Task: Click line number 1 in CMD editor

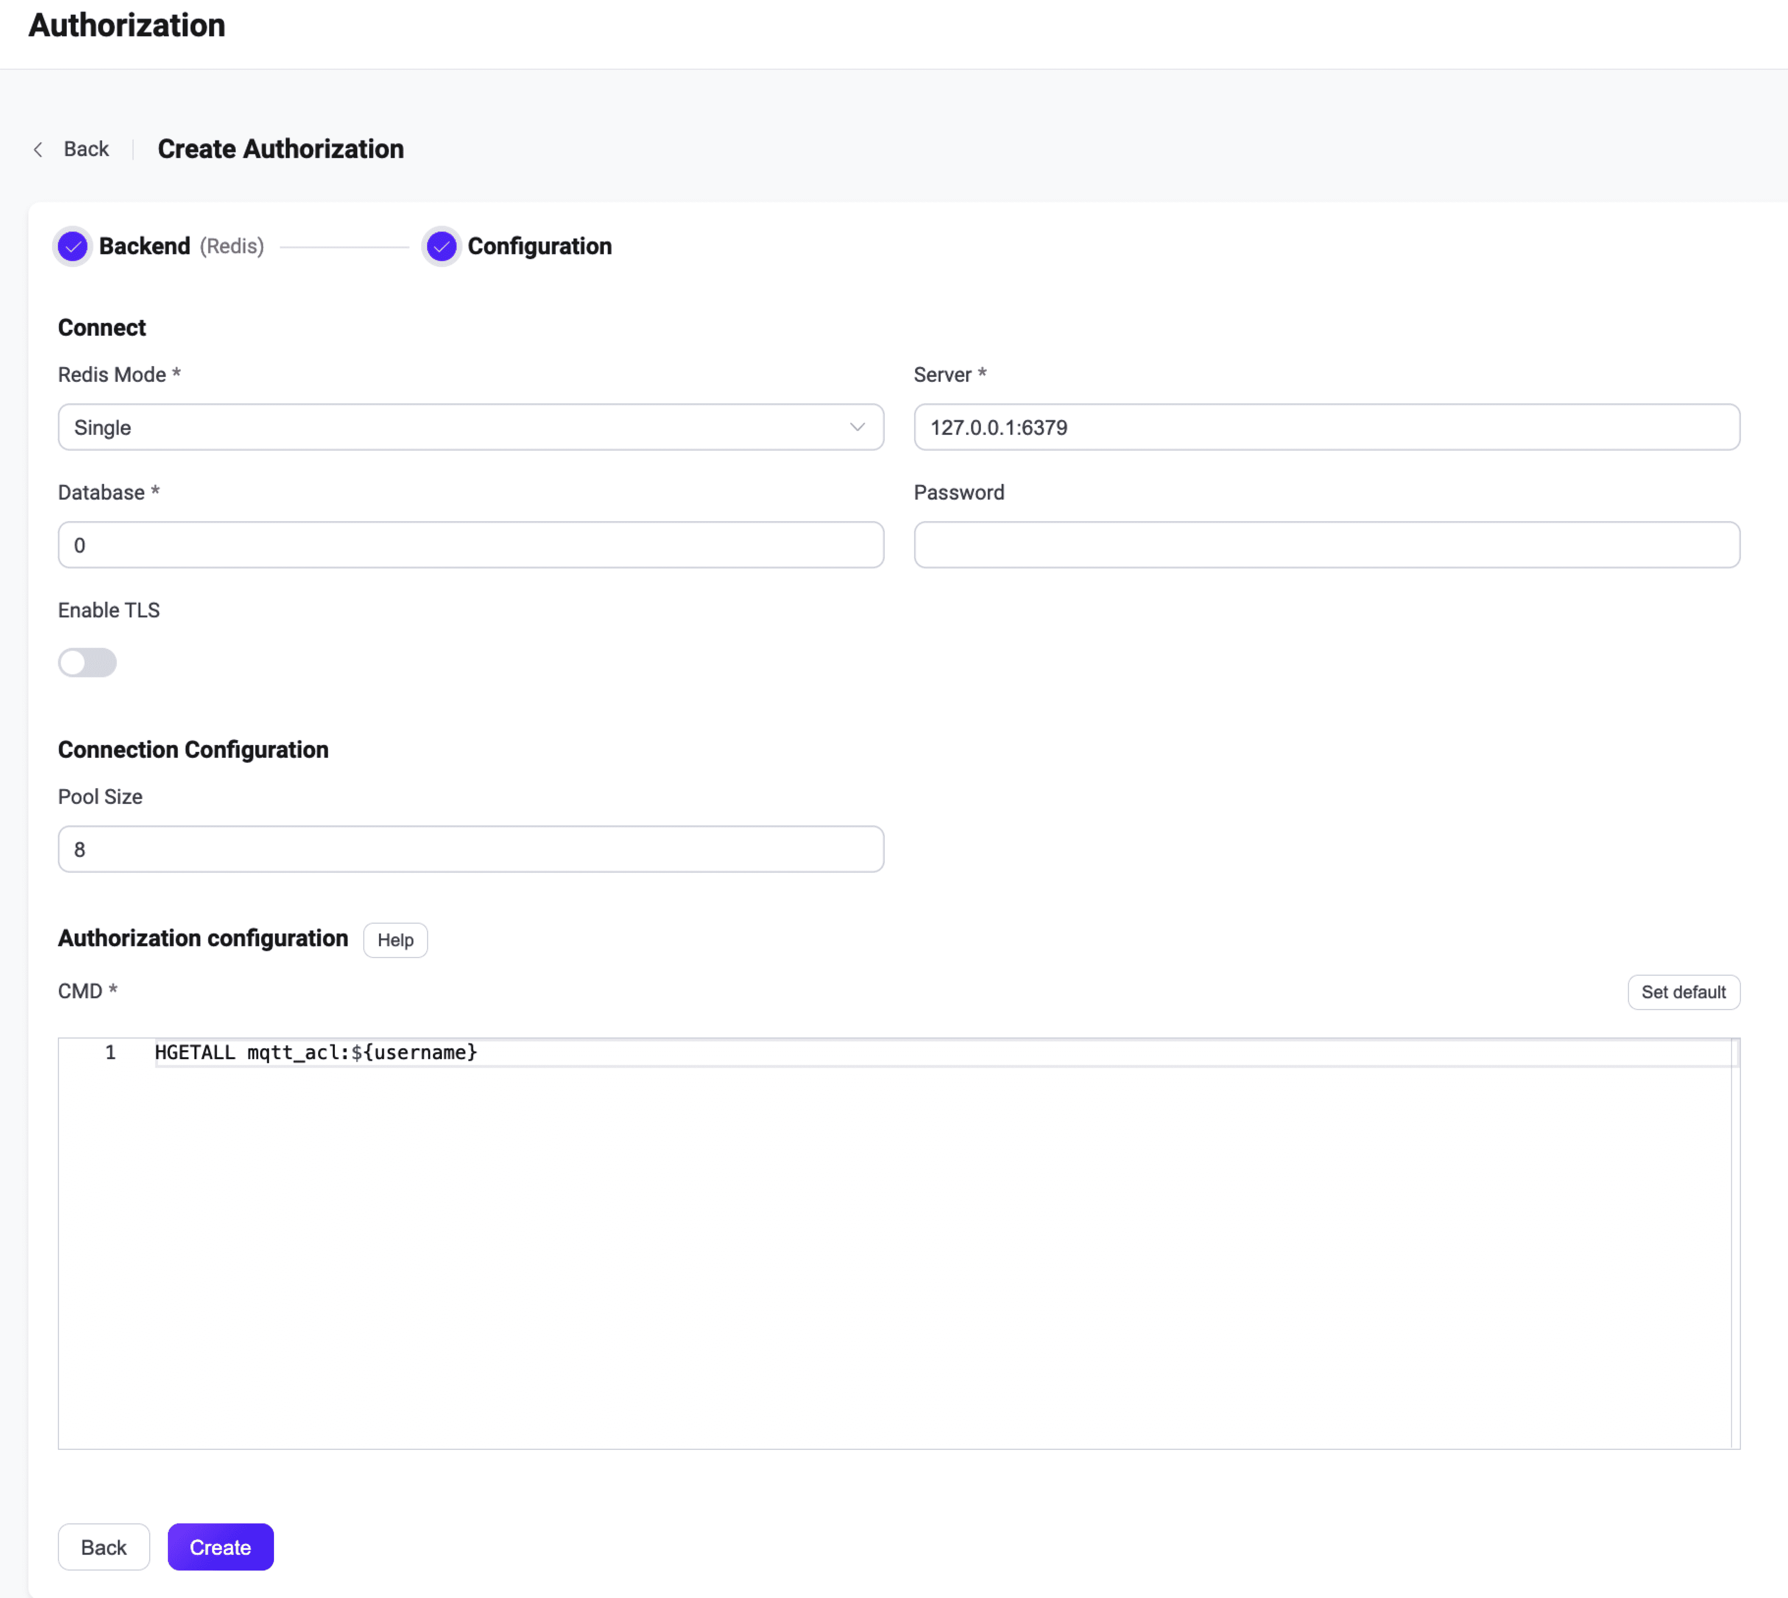Action: 110,1053
